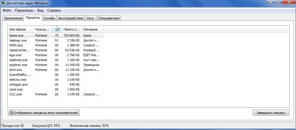This screenshot has height=130, width=296.
Task: Click CPU value 73 for Game.exe
Action: 56,35
